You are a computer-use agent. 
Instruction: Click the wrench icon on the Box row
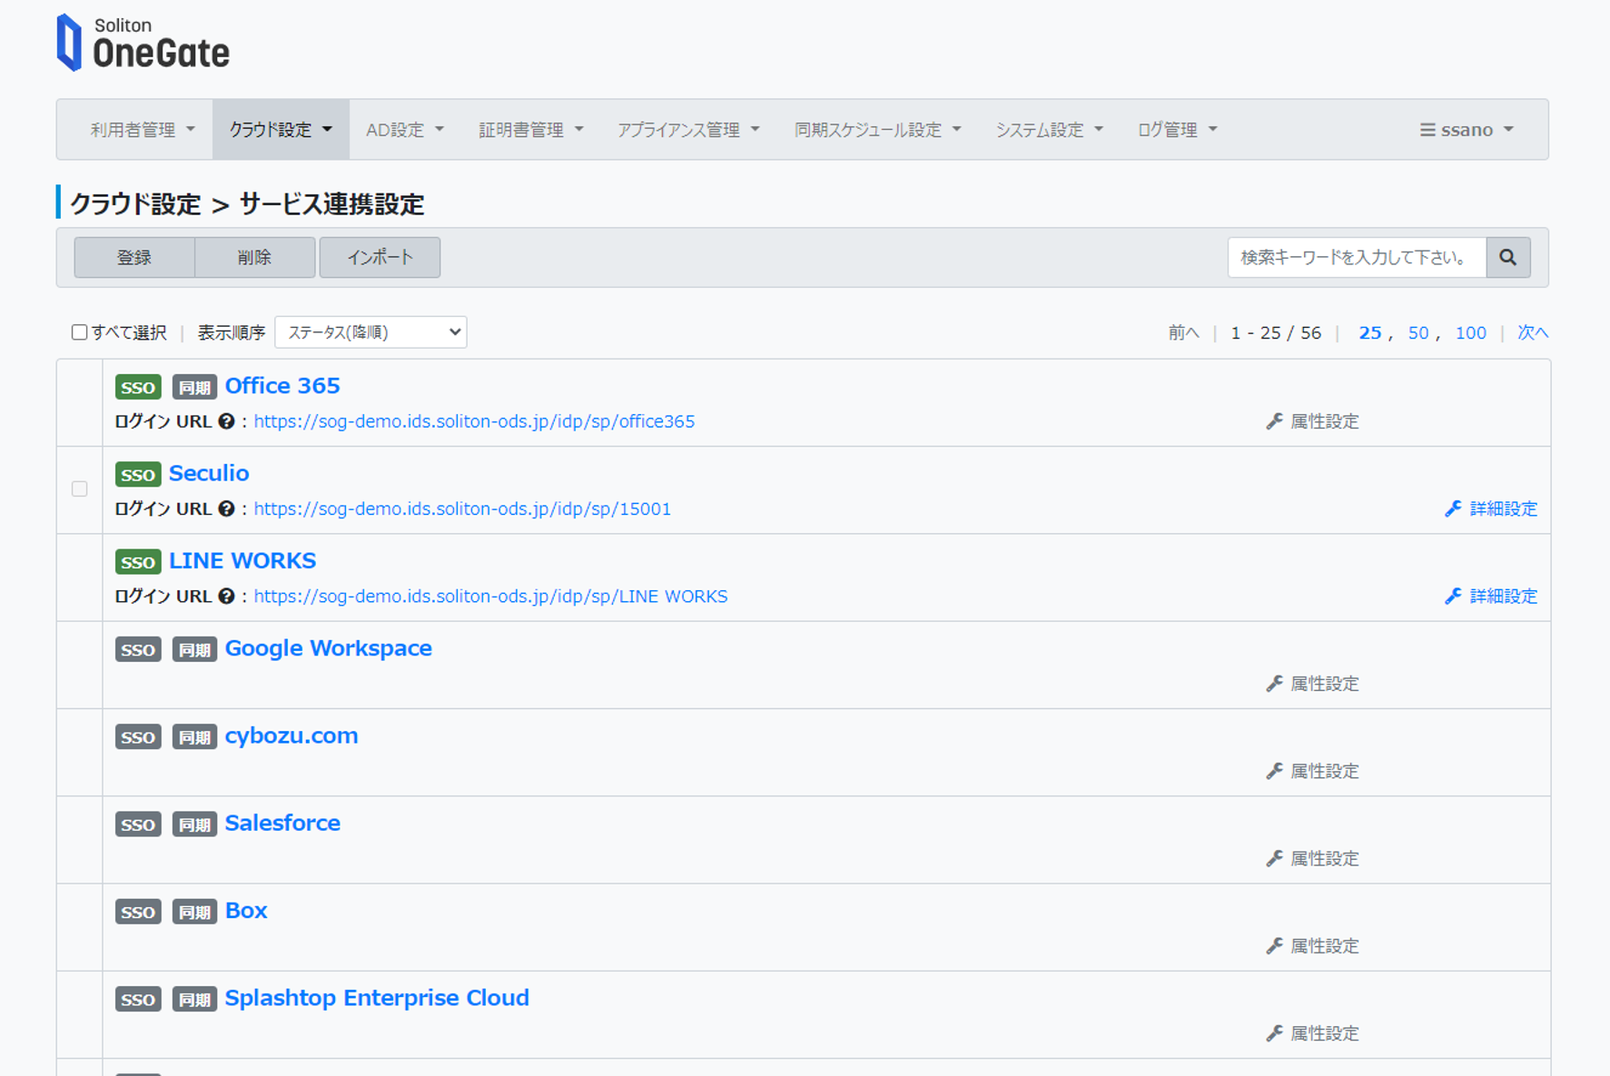pyautogui.click(x=1274, y=945)
